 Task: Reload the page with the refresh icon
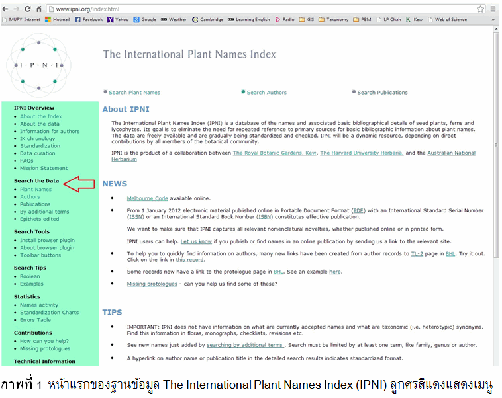[x=28, y=9]
